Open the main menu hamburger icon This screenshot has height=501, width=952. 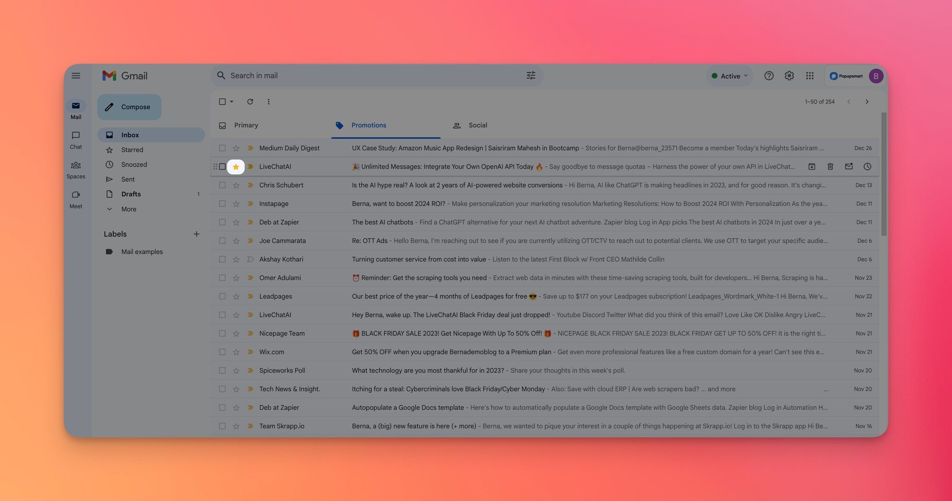click(76, 76)
